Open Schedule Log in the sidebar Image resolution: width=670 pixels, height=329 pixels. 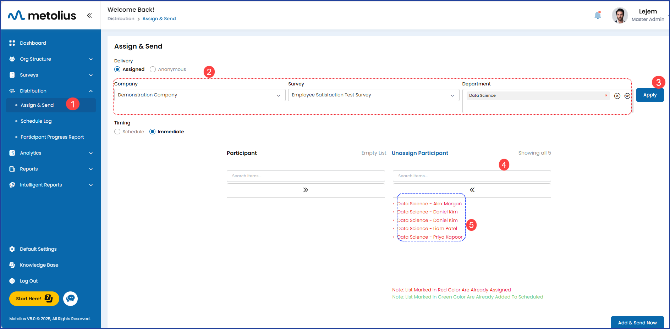tap(36, 121)
